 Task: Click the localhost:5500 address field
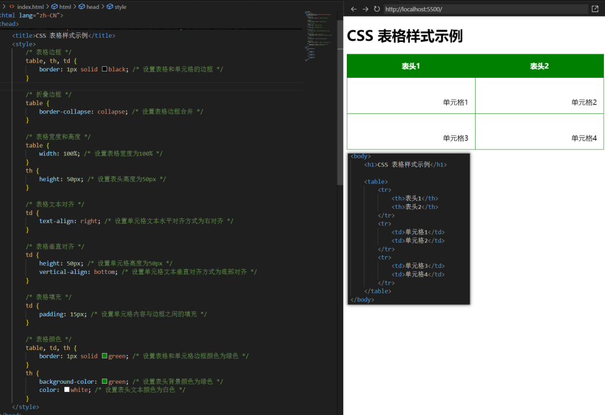(484, 9)
